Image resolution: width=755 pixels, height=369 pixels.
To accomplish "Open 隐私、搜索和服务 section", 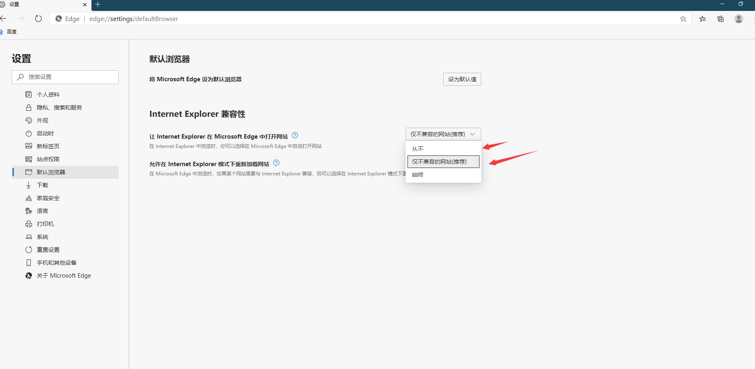I will click(x=66, y=108).
